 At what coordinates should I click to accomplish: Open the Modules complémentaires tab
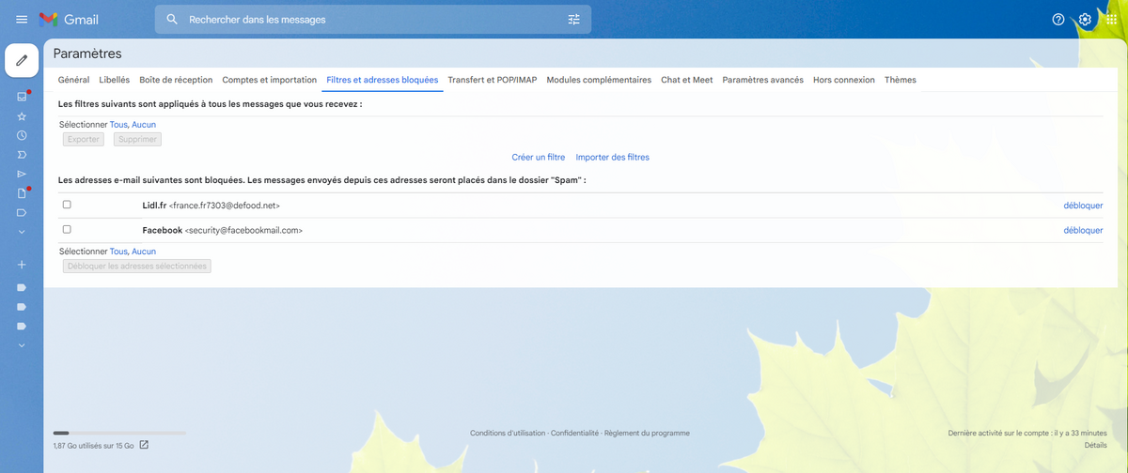click(599, 80)
